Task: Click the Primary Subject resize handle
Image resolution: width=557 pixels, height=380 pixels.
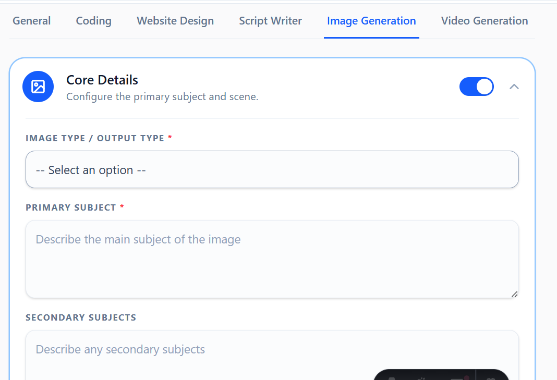Action: [514, 294]
